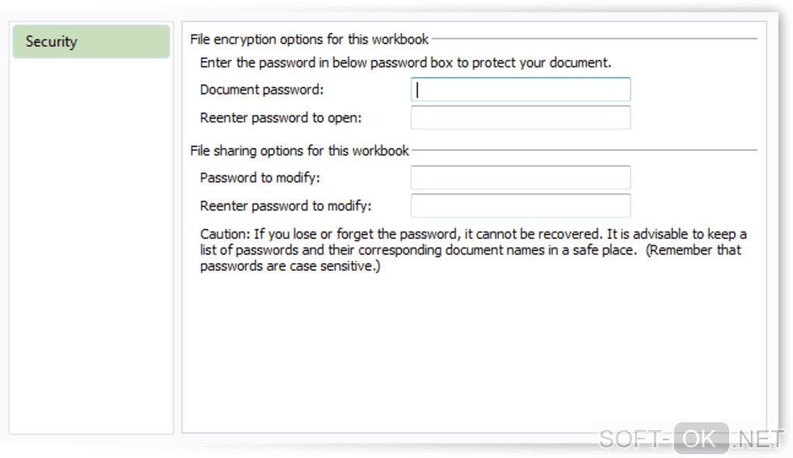Click the "Caution: If you lose" warning line
The height and width of the screenshot is (458, 793).
pos(473,234)
